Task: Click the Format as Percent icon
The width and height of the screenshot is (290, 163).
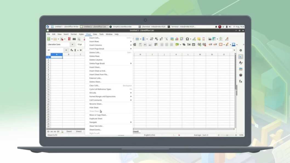Action: point(184,45)
